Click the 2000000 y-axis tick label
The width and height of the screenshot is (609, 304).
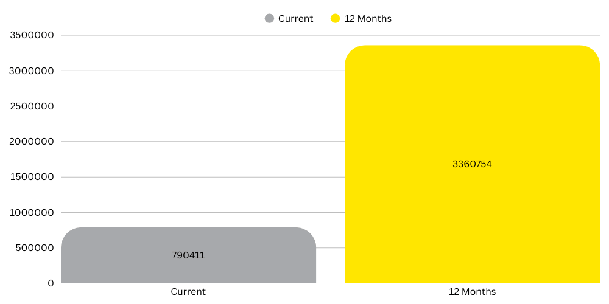(33, 142)
